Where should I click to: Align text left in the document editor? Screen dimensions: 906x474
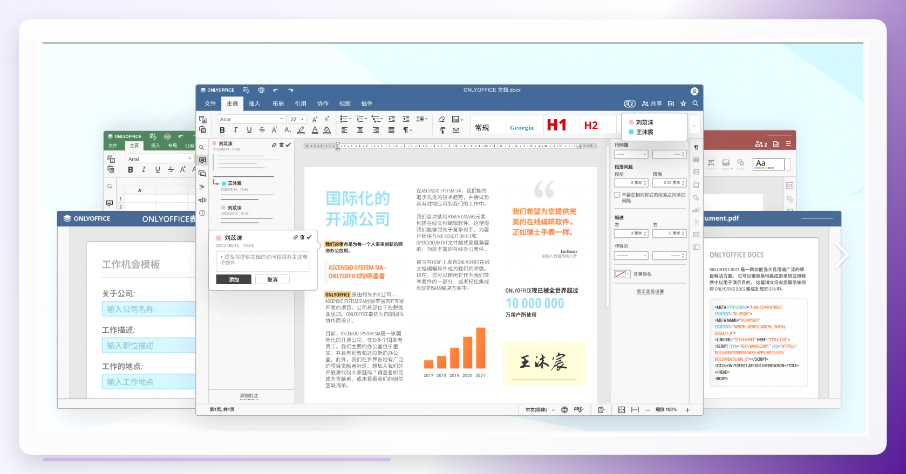click(x=344, y=130)
